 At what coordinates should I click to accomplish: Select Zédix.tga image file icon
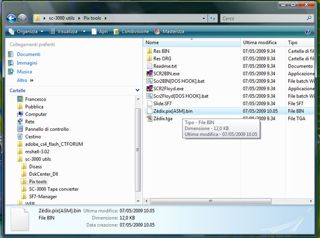click(x=149, y=119)
